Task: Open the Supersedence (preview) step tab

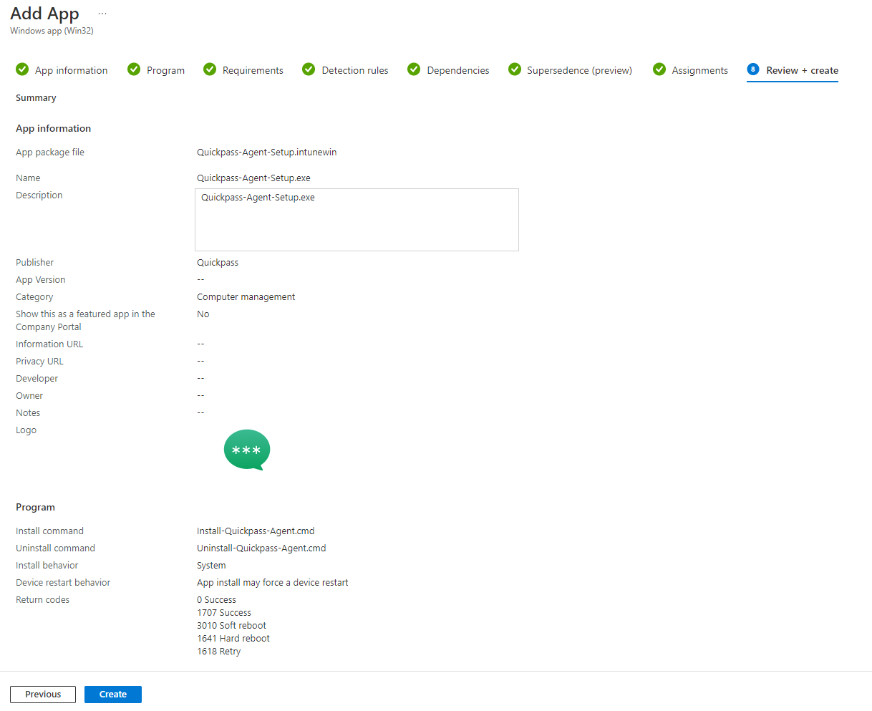Action: (571, 70)
